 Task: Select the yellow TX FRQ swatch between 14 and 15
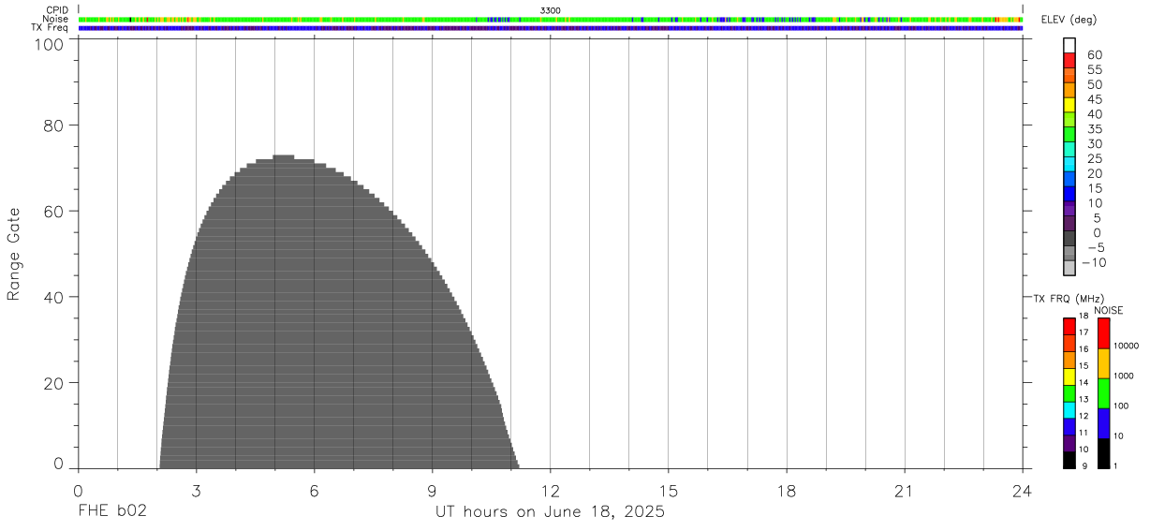pyautogui.click(x=1069, y=376)
